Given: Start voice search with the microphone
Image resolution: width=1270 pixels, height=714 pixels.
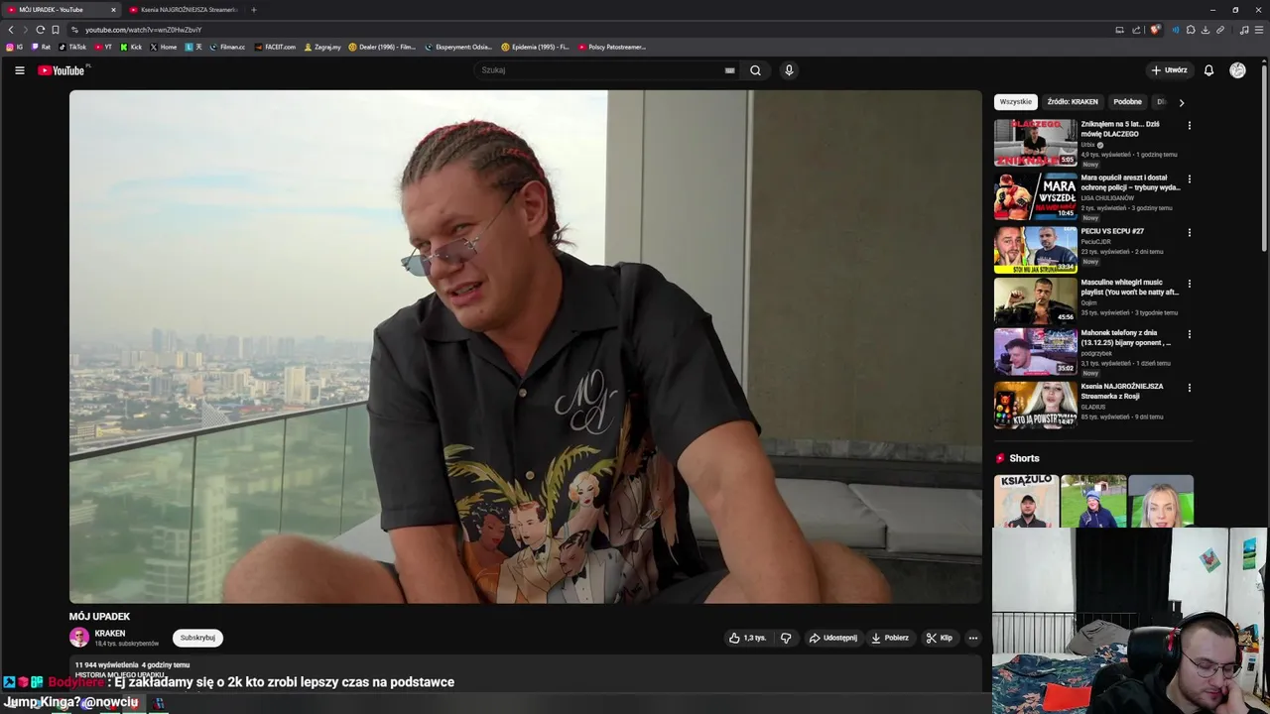Looking at the screenshot, I should tap(789, 70).
